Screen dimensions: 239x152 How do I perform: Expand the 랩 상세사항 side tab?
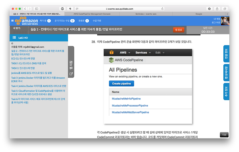[x=226, y=73]
